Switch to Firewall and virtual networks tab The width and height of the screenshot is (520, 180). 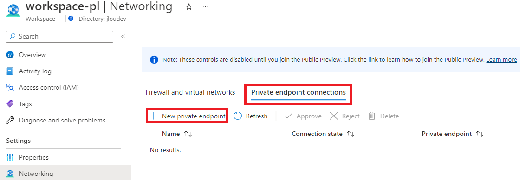tap(190, 92)
